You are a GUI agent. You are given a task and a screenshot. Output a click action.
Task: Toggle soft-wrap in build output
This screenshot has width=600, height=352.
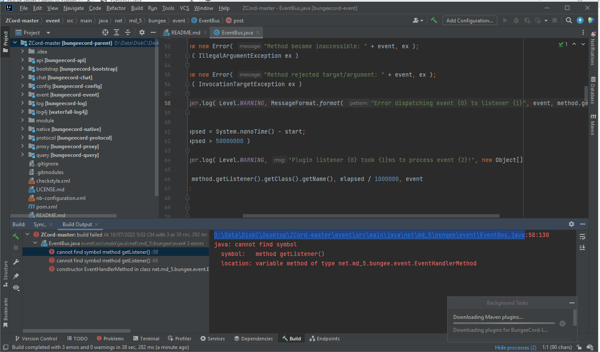tap(582, 237)
